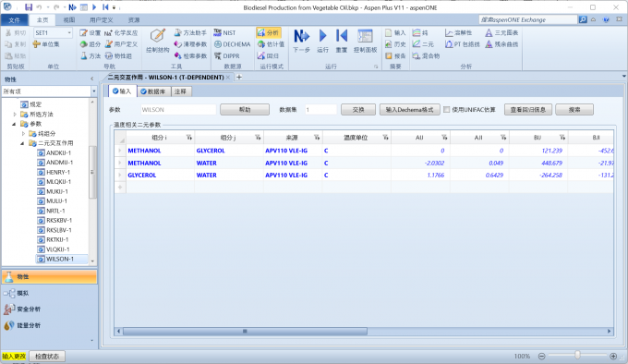Open filter on 组分 i column
The width and height of the screenshot is (628, 364).
(189, 138)
